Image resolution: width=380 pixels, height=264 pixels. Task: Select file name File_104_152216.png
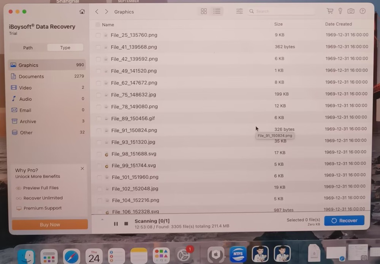point(136,200)
